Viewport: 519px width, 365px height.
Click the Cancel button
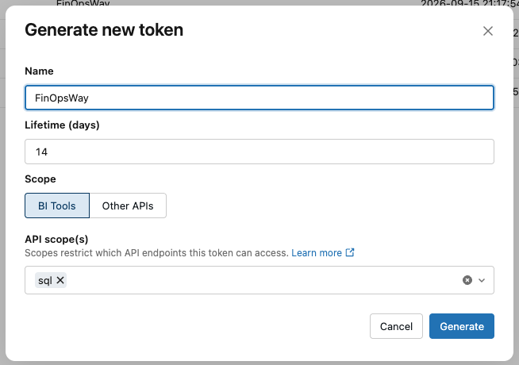(x=396, y=326)
